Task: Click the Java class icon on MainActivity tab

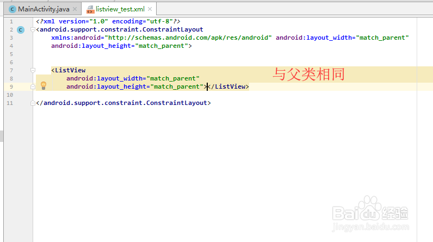Action: click(12, 9)
